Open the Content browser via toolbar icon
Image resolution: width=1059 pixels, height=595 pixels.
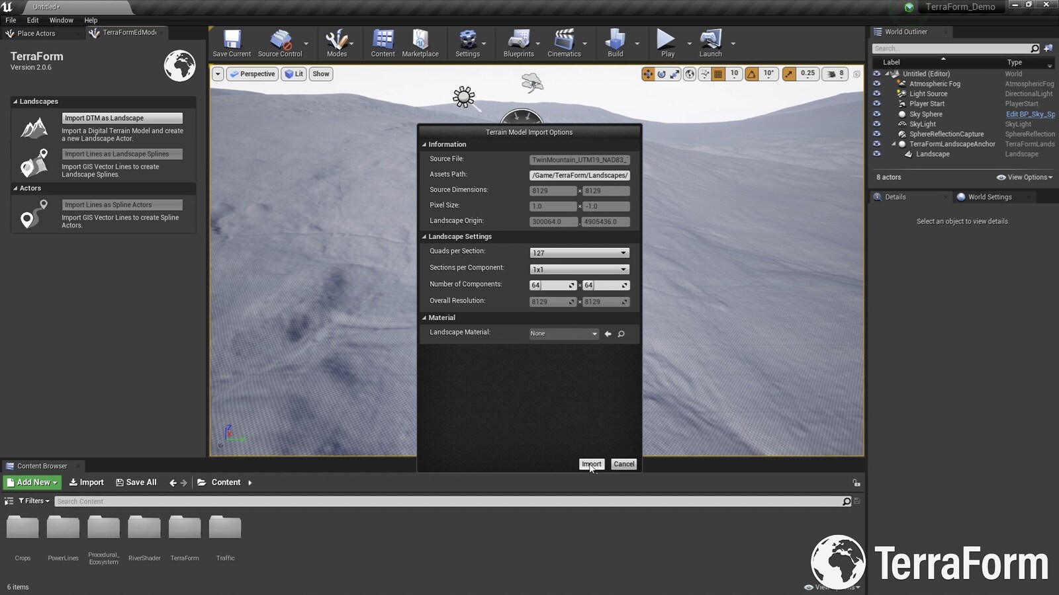[x=383, y=42]
